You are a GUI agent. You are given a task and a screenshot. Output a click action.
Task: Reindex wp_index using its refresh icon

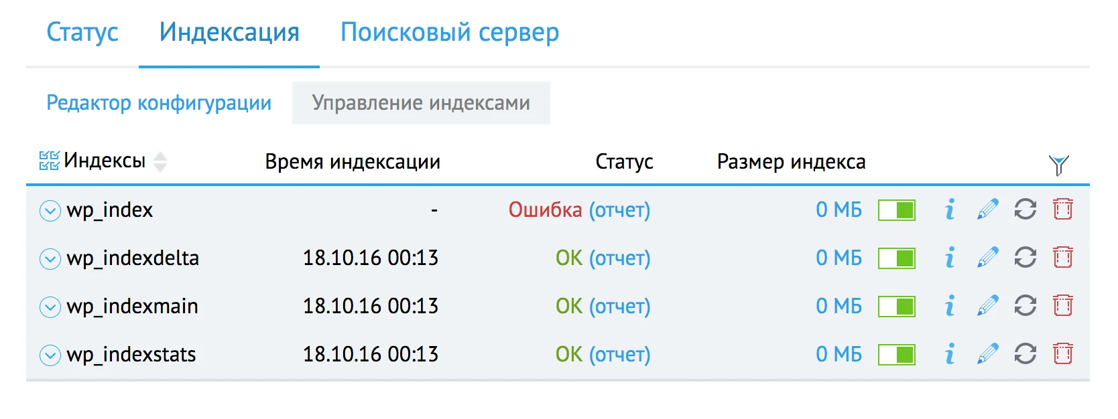click(x=1024, y=209)
